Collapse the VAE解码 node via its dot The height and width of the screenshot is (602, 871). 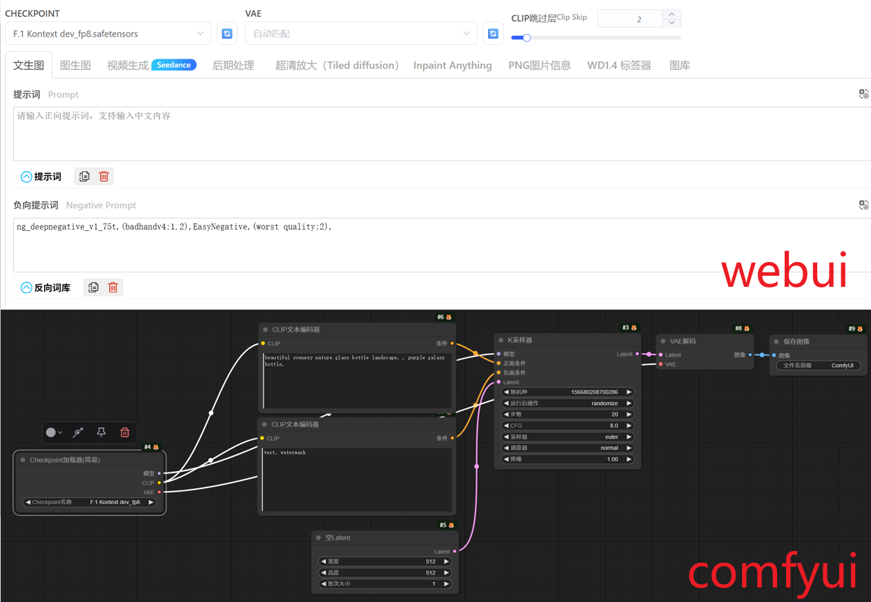pyautogui.click(x=663, y=341)
